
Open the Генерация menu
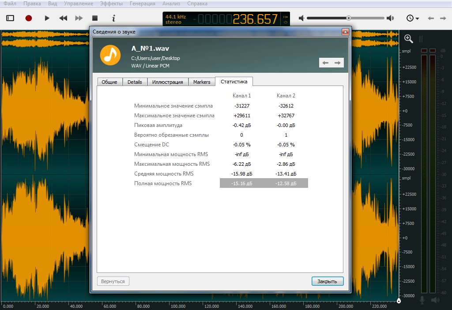tap(143, 4)
